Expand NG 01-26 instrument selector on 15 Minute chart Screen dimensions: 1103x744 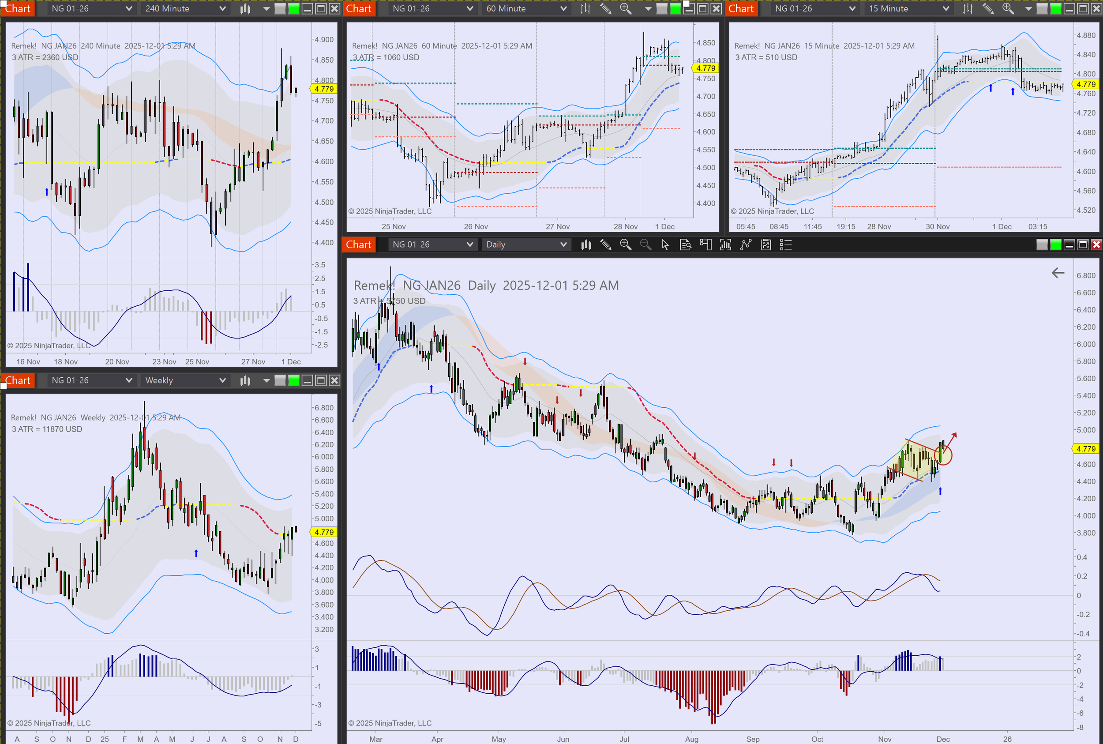point(814,8)
